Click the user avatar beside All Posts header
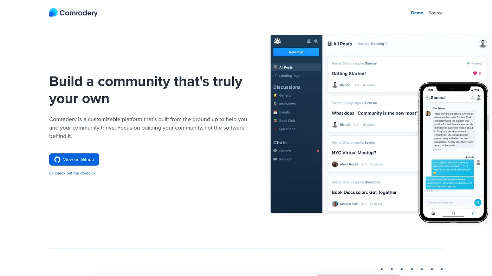Image resolution: width=492 pixels, height=276 pixels. (x=483, y=44)
